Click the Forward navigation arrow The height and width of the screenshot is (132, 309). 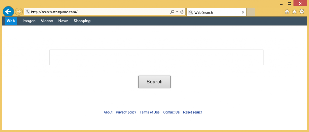click(x=19, y=12)
